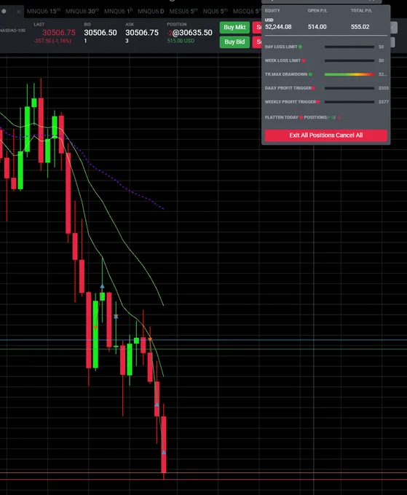The height and width of the screenshot is (495, 407).
Task: Open the MNQU6 30m chart tab
Action: pos(82,11)
